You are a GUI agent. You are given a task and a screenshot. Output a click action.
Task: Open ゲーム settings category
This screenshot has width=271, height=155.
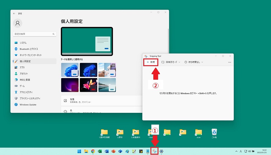[34, 86]
